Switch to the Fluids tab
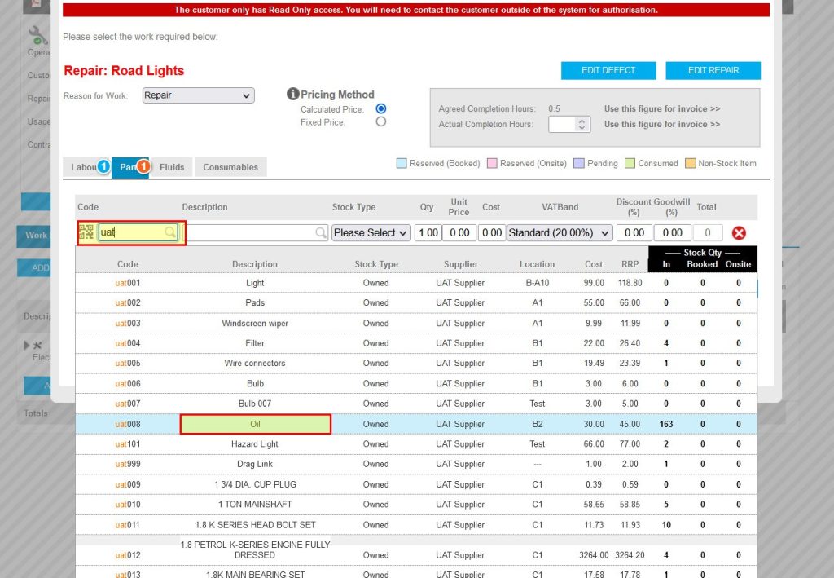This screenshot has height=578, width=834. [x=171, y=166]
